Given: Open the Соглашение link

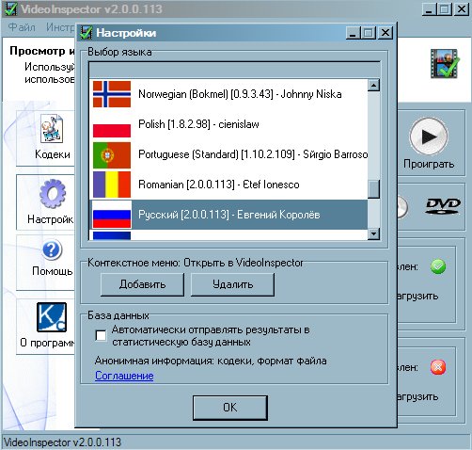Looking at the screenshot, I should click(x=124, y=376).
